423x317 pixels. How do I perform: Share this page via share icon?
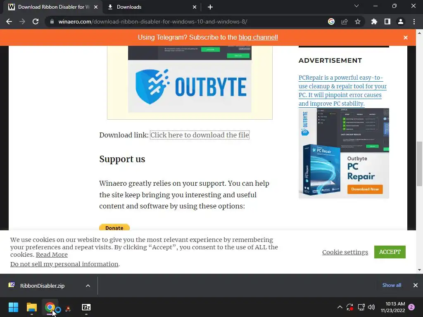coord(345,21)
